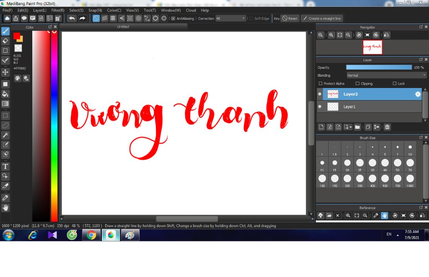The image size is (429, 277).
Task: Open the File menu
Action: (x=8, y=10)
